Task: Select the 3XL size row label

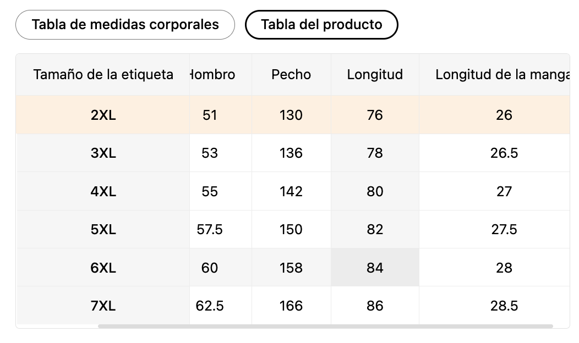Action: click(103, 153)
